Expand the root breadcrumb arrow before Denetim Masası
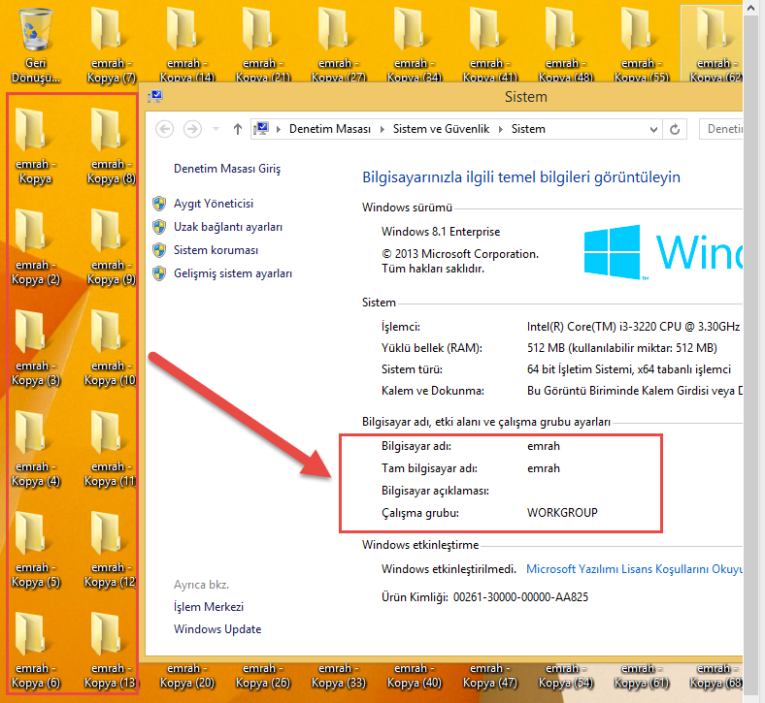Image resolution: width=765 pixels, height=703 pixels. [x=279, y=129]
